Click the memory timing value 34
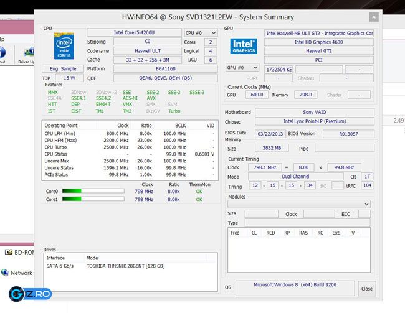 pyautogui.click(x=310, y=185)
